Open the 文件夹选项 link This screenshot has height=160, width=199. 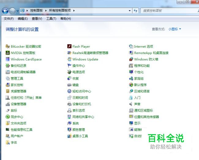point(19,123)
